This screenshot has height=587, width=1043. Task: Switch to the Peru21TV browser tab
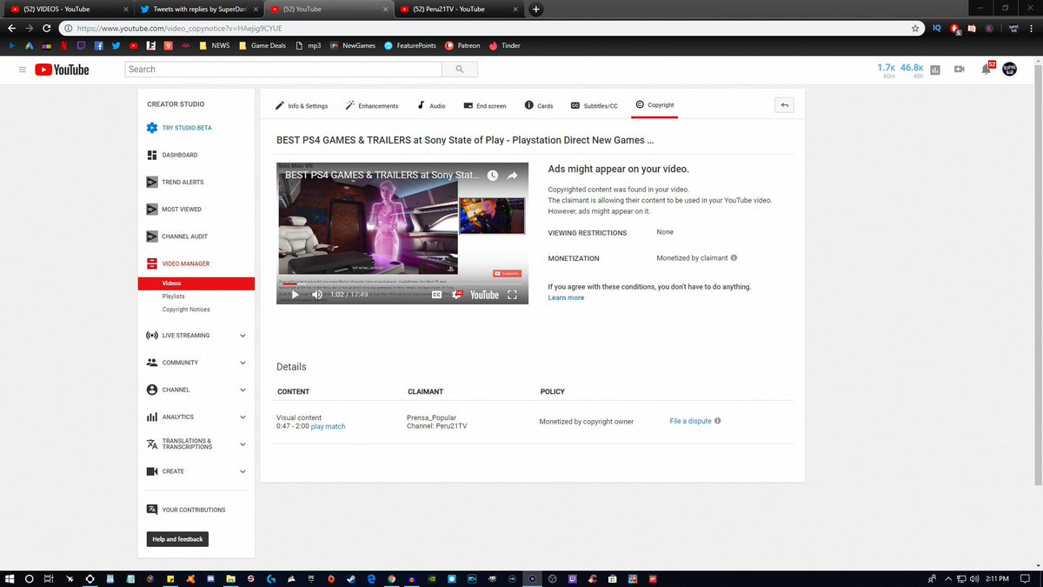coord(457,10)
